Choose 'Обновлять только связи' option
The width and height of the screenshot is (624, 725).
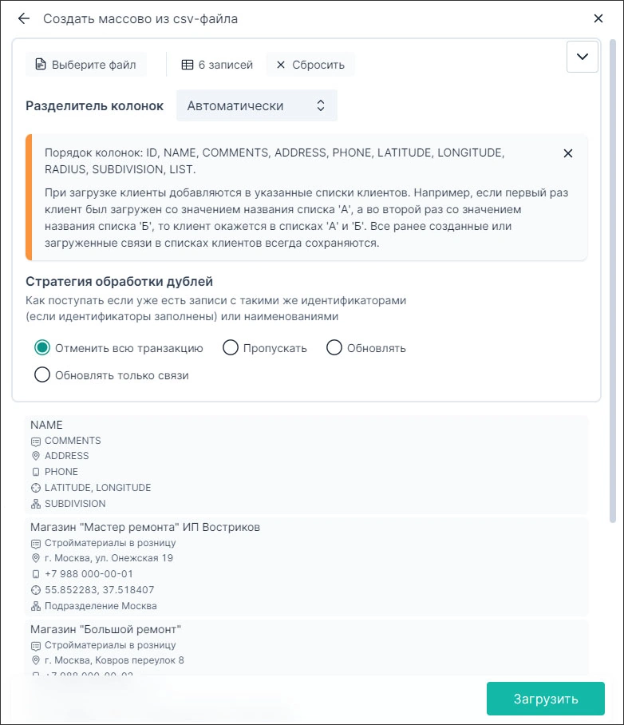pos(42,374)
